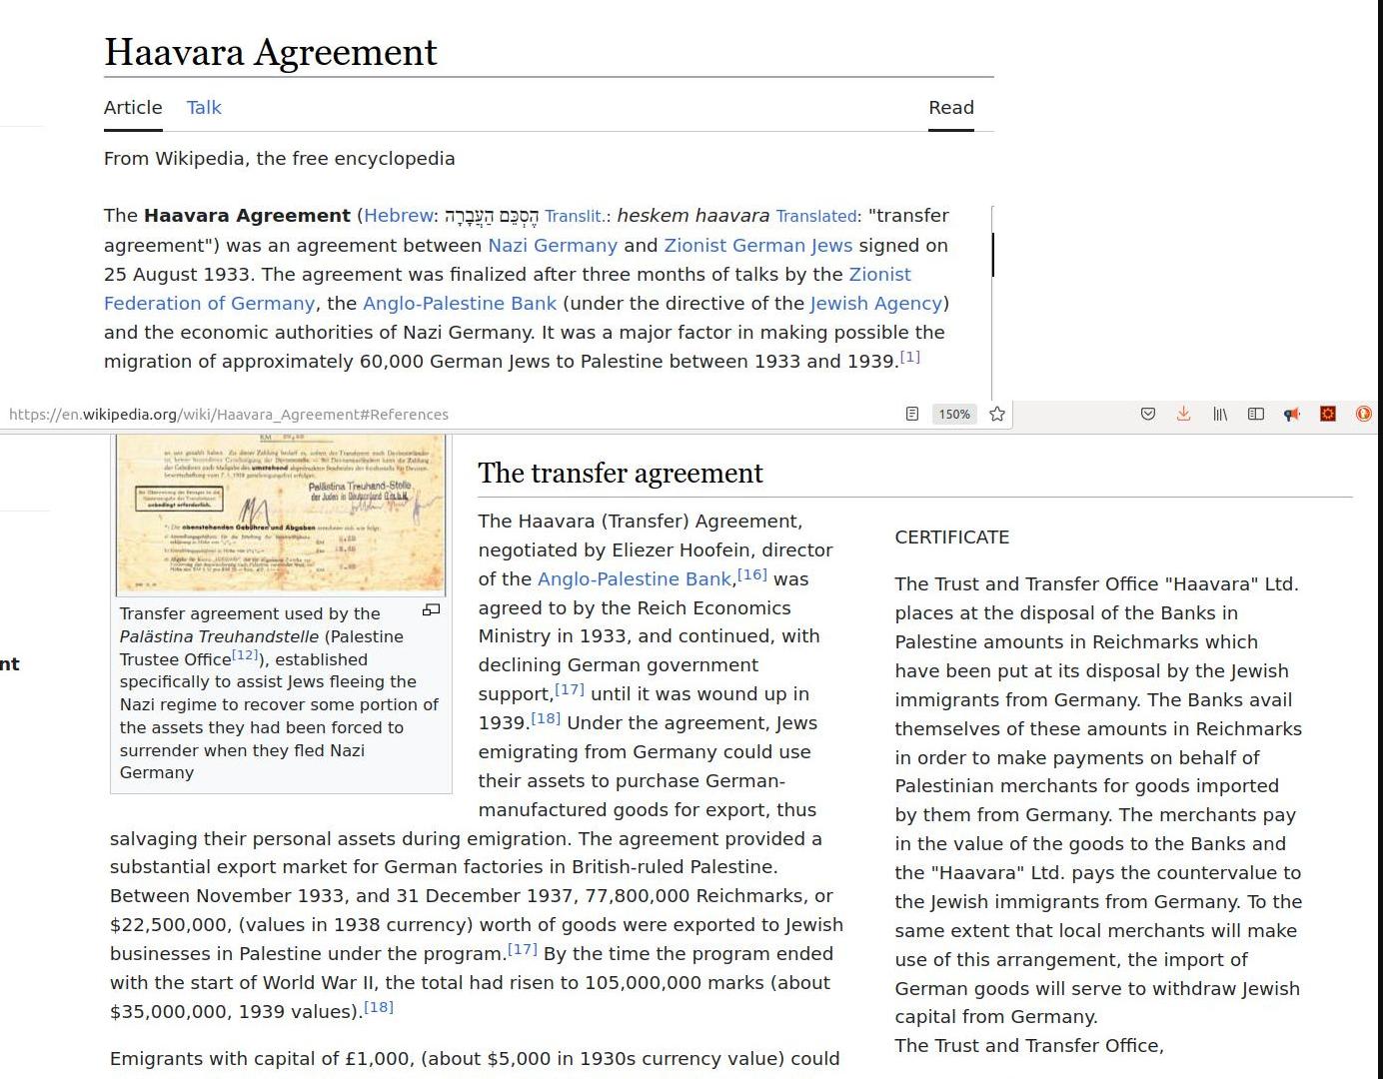
Task: Select the Article tab
Action: pyautogui.click(x=133, y=108)
